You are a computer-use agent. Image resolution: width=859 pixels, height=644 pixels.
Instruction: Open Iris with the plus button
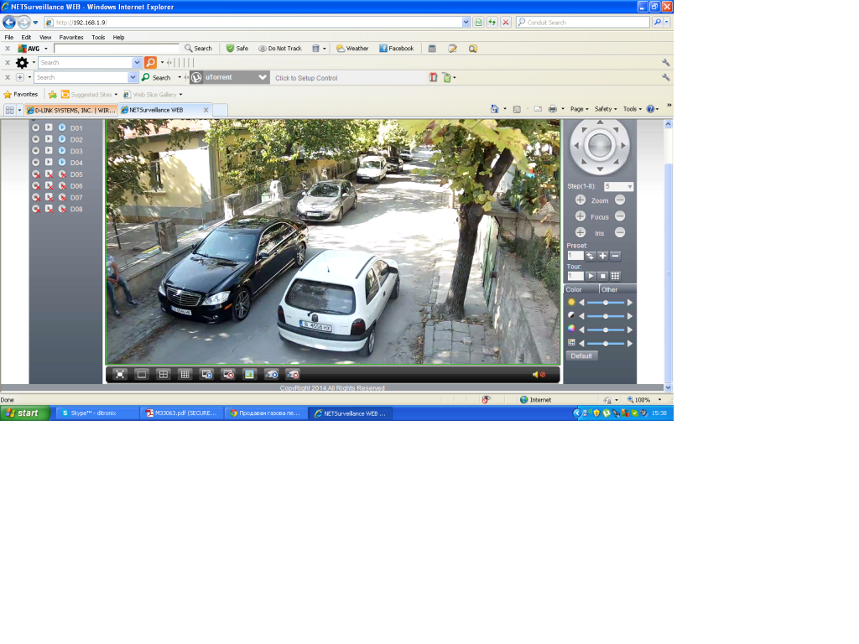580,233
